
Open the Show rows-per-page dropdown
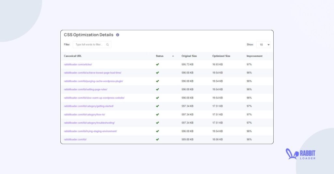point(264,45)
